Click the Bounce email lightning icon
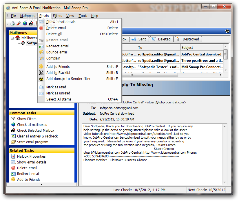The height and width of the screenshot is (201, 239). click(x=41, y=52)
